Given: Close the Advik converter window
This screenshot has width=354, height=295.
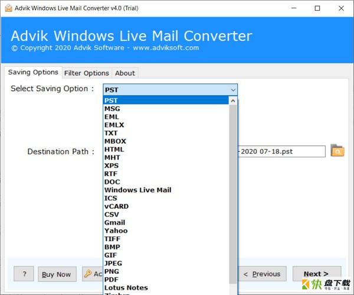Looking at the screenshot, I should (341, 8).
